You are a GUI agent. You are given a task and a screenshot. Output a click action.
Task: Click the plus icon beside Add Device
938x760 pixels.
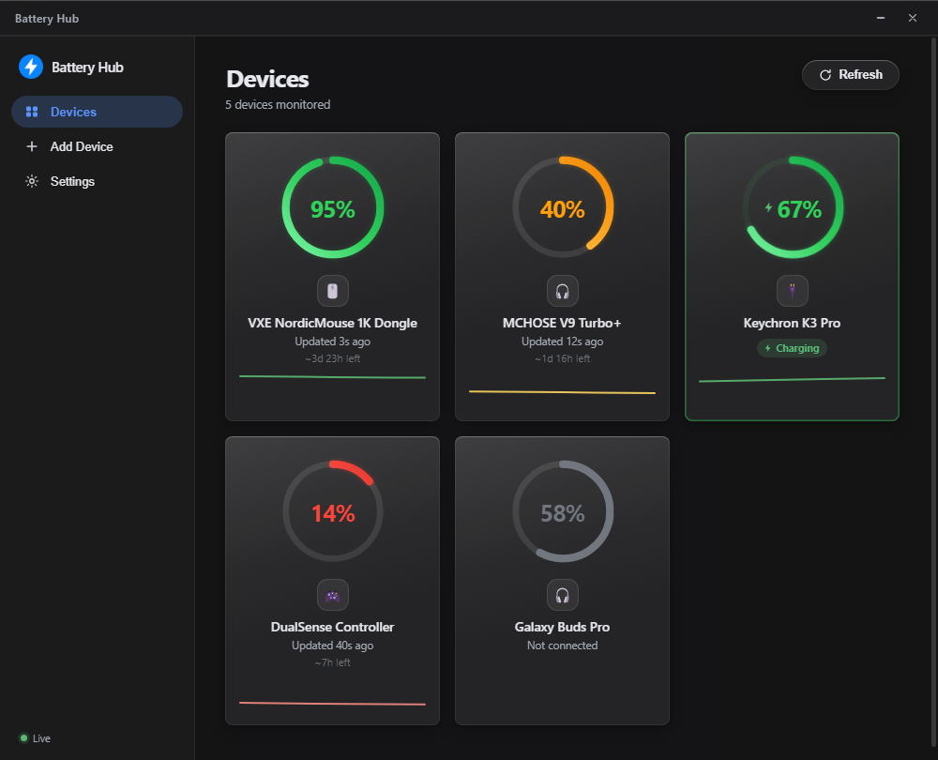tap(32, 146)
